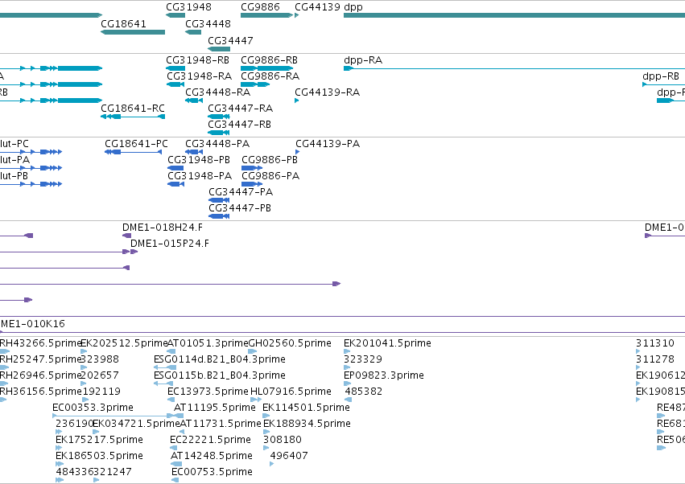The height and width of the screenshot is (484, 685).
Task: Select transcript CG34447-RB
Action: (239, 125)
